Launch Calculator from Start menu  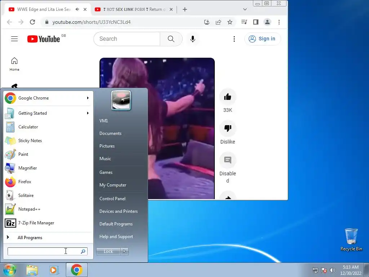click(x=49, y=127)
